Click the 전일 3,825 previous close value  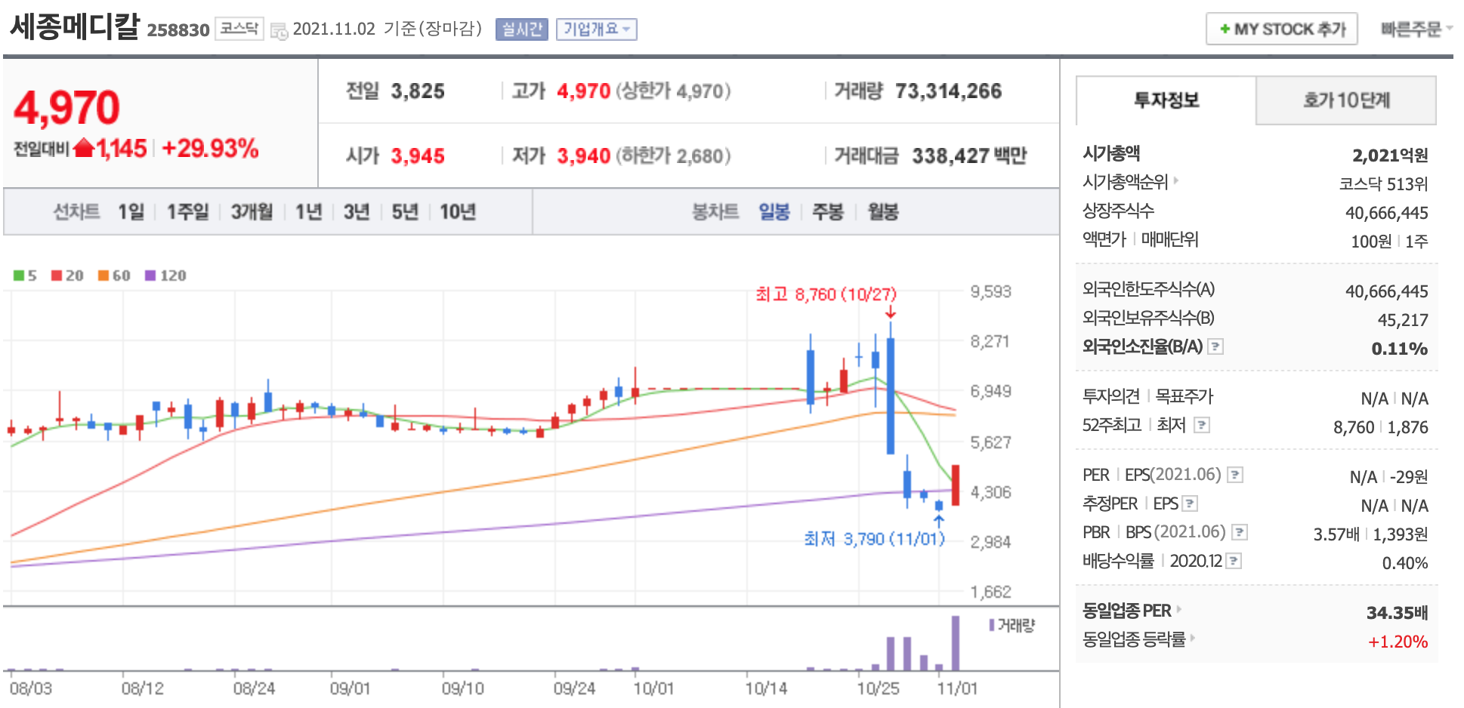click(418, 91)
